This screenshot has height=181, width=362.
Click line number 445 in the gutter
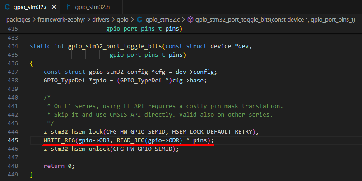pyautogui.click(x=13, y=140)
